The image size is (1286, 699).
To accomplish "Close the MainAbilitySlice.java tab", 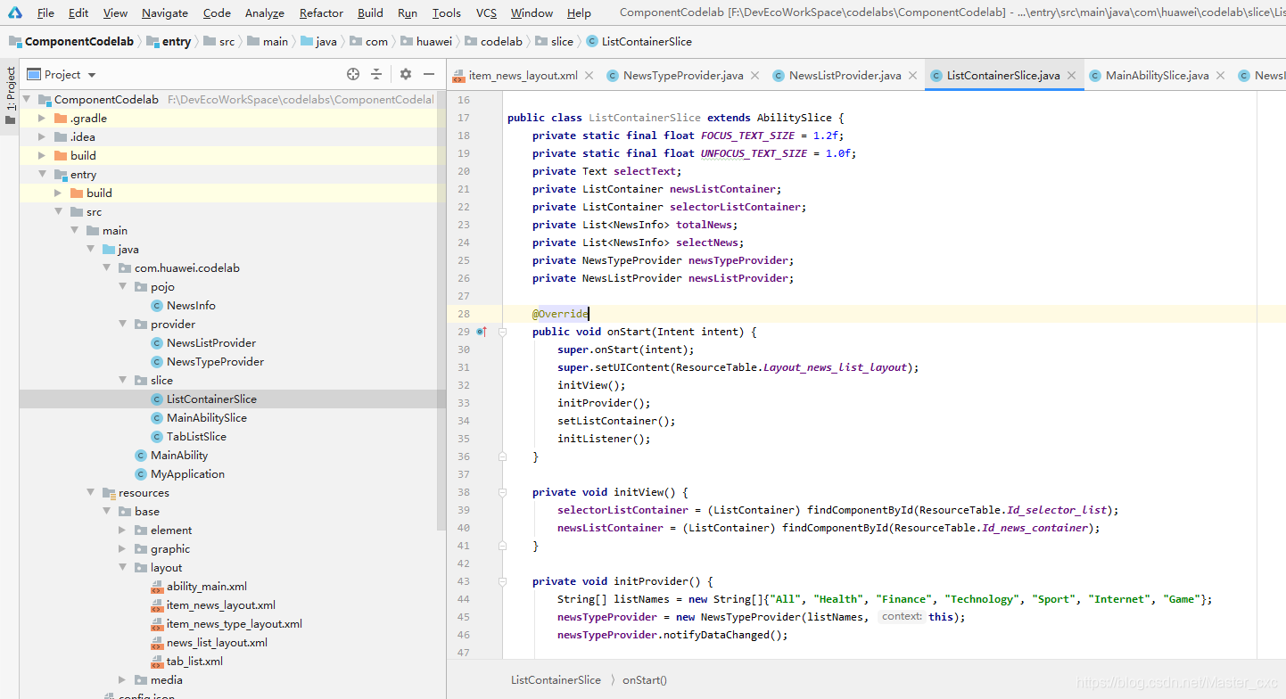I will [1220, 76].
